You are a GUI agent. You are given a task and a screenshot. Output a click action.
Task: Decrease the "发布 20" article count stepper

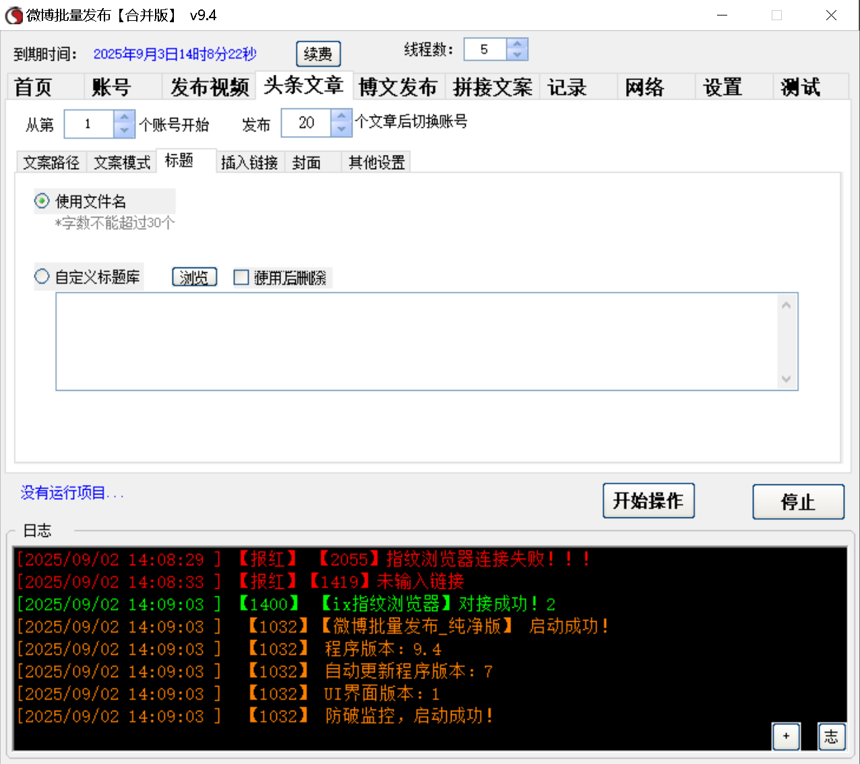click(343, 129)
